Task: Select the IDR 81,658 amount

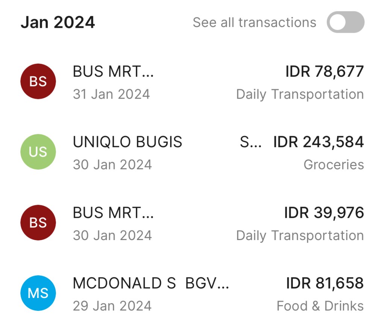Action: pyautogui.click(x=325, y=283)
